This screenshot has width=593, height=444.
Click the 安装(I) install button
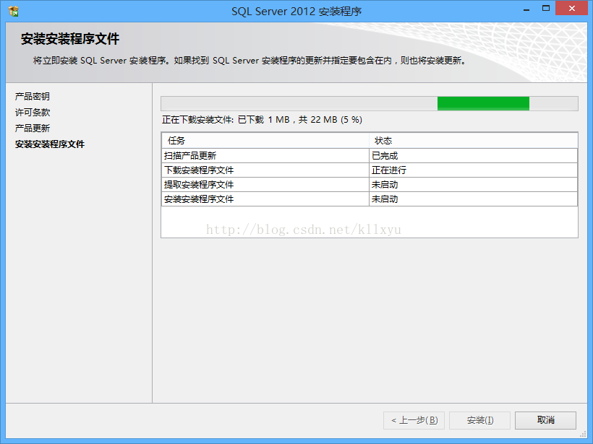tap(479, 420)
